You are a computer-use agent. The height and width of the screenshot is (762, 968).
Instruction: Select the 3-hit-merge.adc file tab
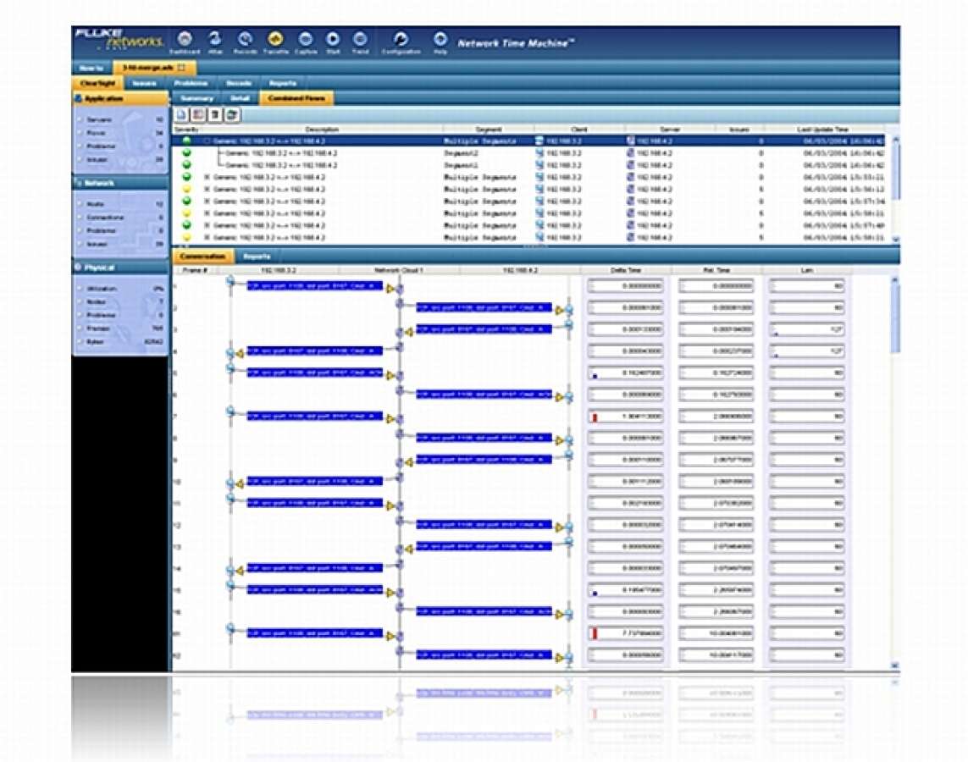(x=154, y=67)
